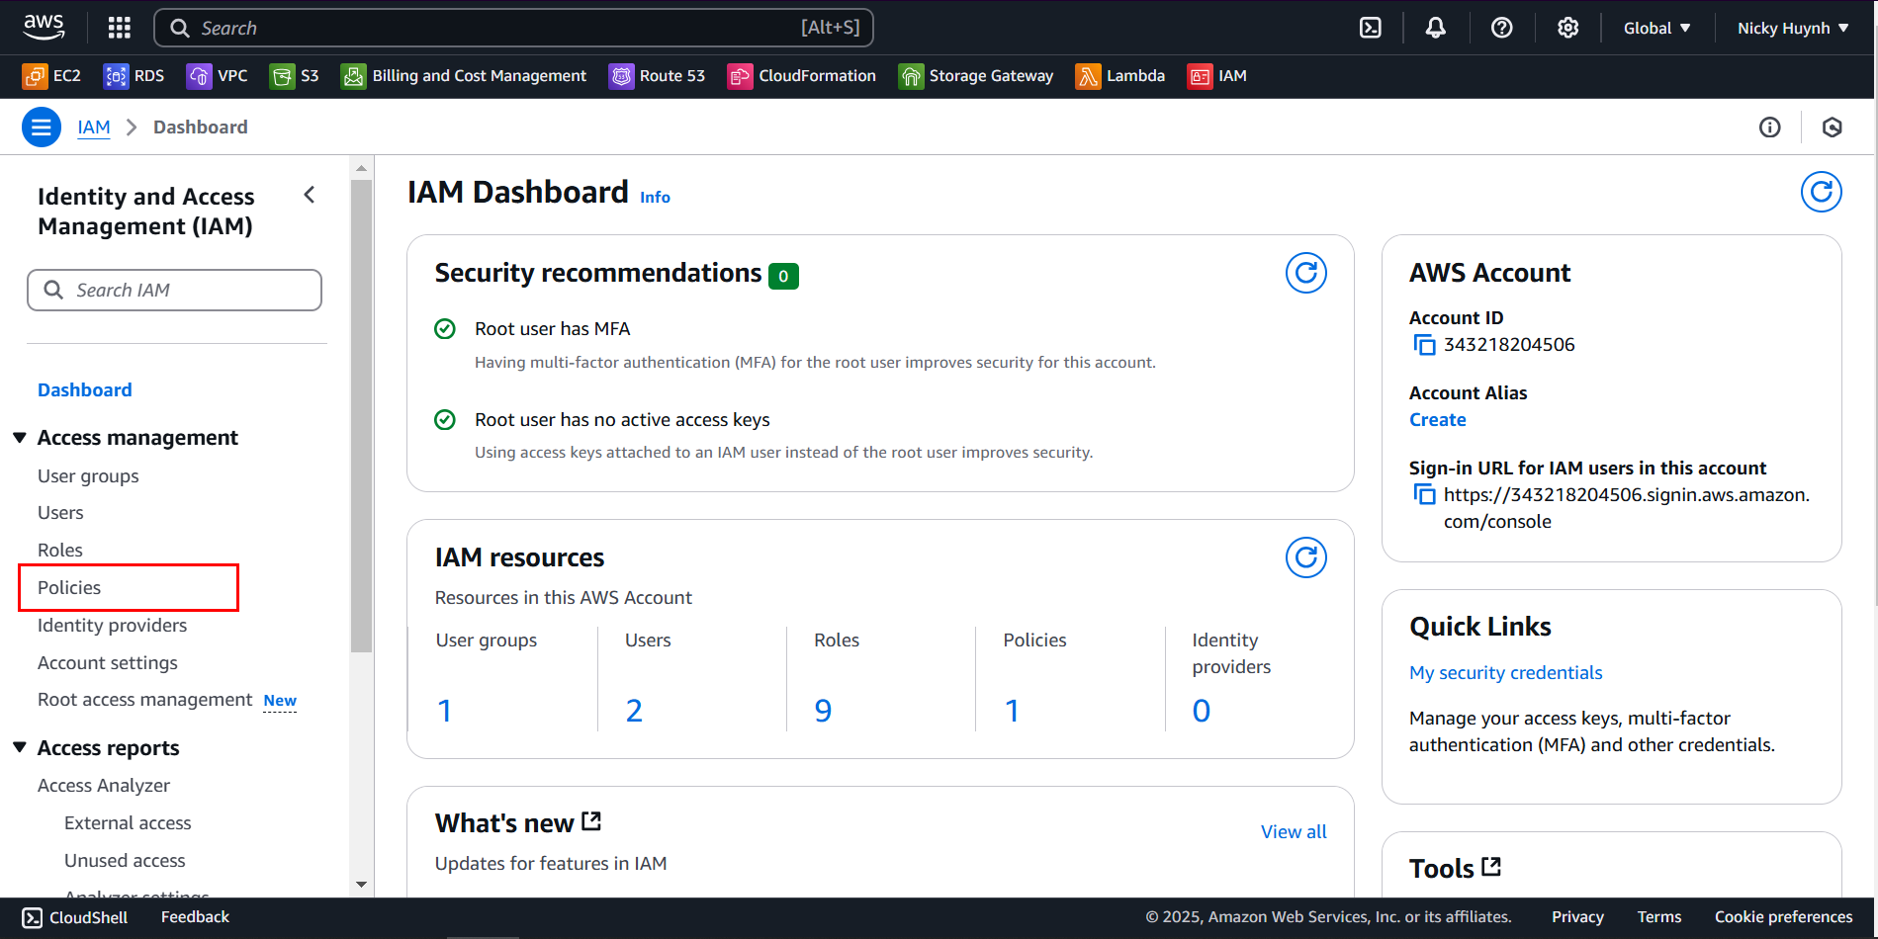
Task: Open My security credentials link
Action: (x=1505, y=673)
